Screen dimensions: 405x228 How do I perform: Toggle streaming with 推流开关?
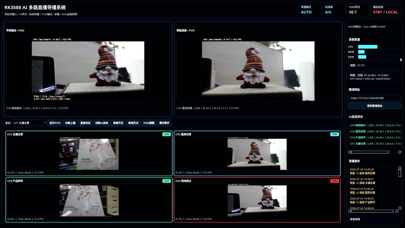(x=133, y=123)
